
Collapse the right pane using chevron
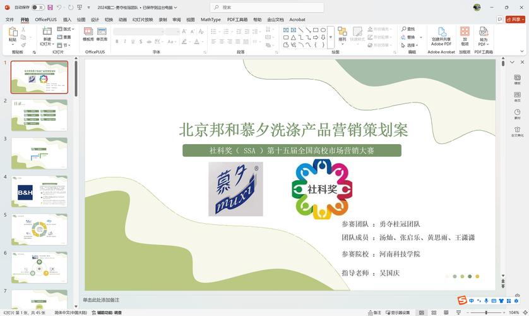coord(512,62)
